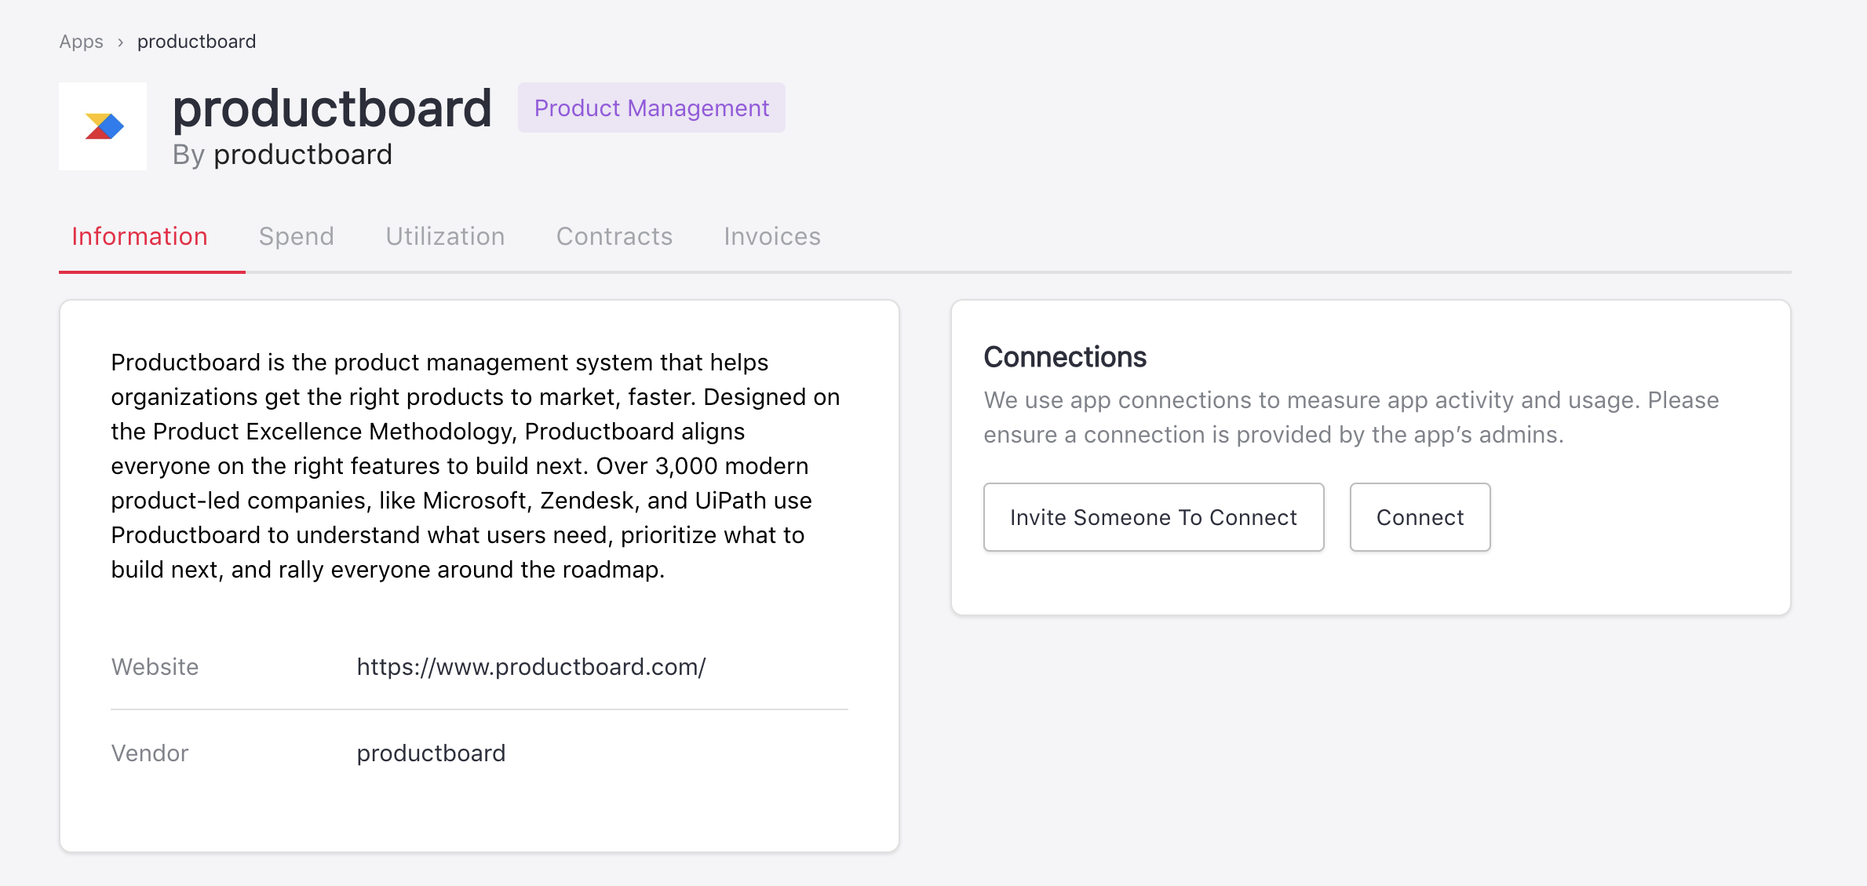The height and width of the screenshot is (886, 1867).
Task: Open the Invoices tab
Action: click(x=771, y=236)
